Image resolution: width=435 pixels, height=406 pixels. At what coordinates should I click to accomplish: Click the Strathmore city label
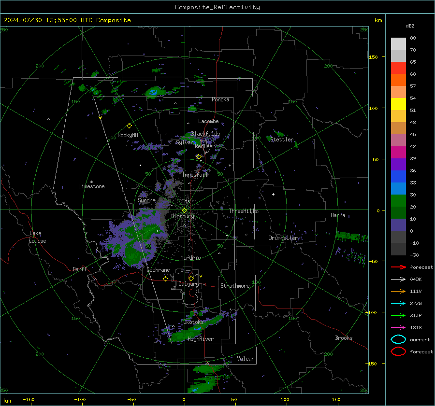235,286
